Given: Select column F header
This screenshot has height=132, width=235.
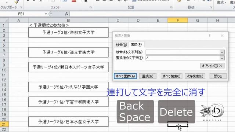Looking at the screenshot, I should [178, 21].
